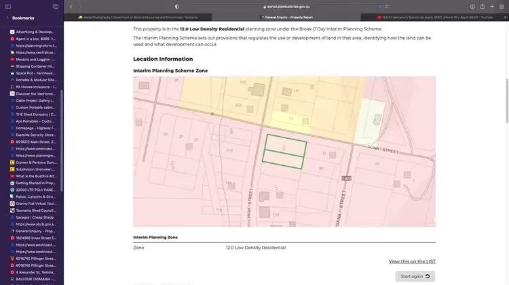Show the tab overview icon
The width and height of the screenshot is (509, 285).
click(x=502, y=6)
